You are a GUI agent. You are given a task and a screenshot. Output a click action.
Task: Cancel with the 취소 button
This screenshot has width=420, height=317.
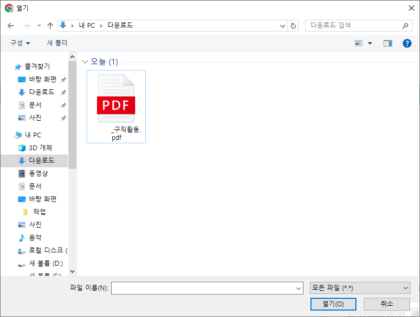(x=386, y=304)
